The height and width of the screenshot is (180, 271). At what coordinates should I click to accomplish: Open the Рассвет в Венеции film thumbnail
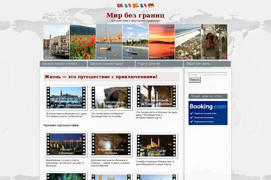(66, 144)
